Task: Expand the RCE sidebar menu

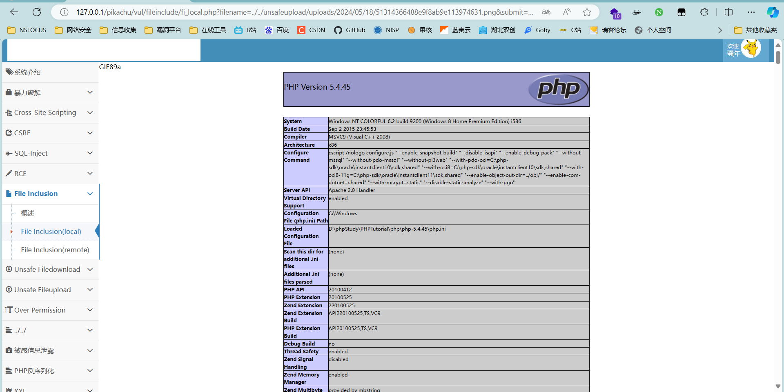Action: click(51, 174)
